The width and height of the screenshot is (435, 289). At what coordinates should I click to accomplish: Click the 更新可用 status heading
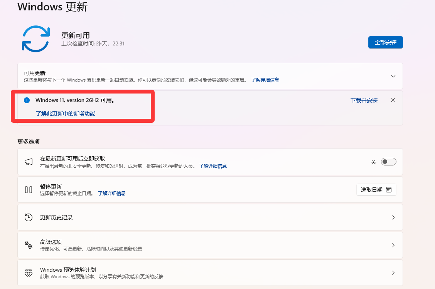[76, 35]
